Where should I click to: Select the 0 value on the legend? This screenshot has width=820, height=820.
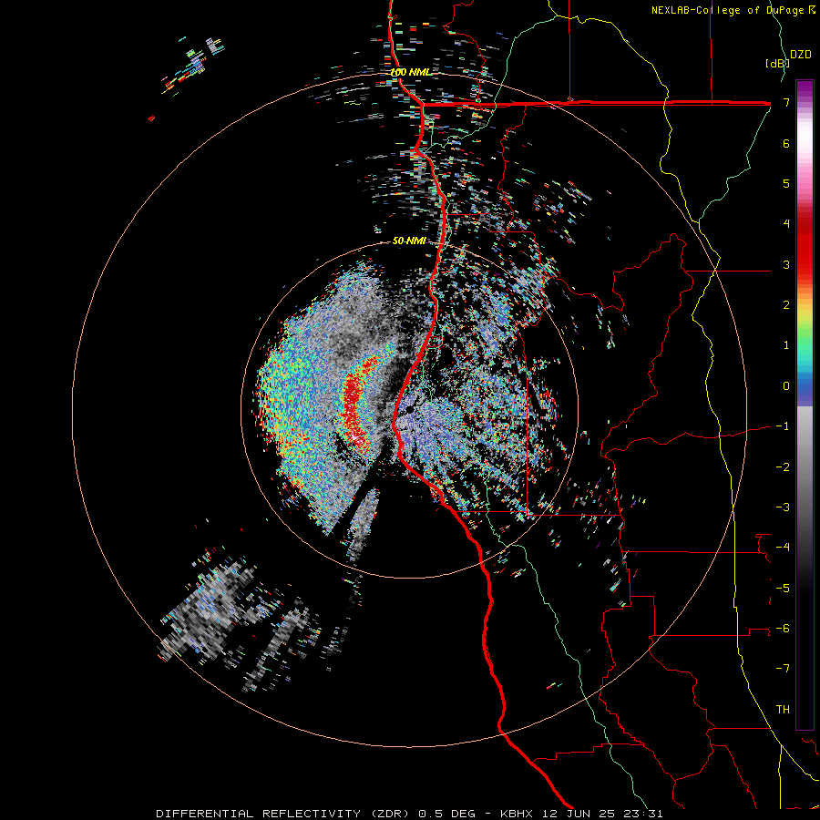tap(786, 386)
